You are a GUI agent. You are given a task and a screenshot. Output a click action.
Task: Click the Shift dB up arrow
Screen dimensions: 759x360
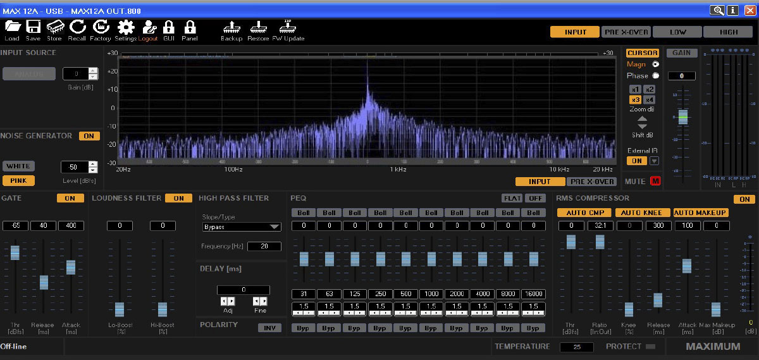tap(642, 119)
